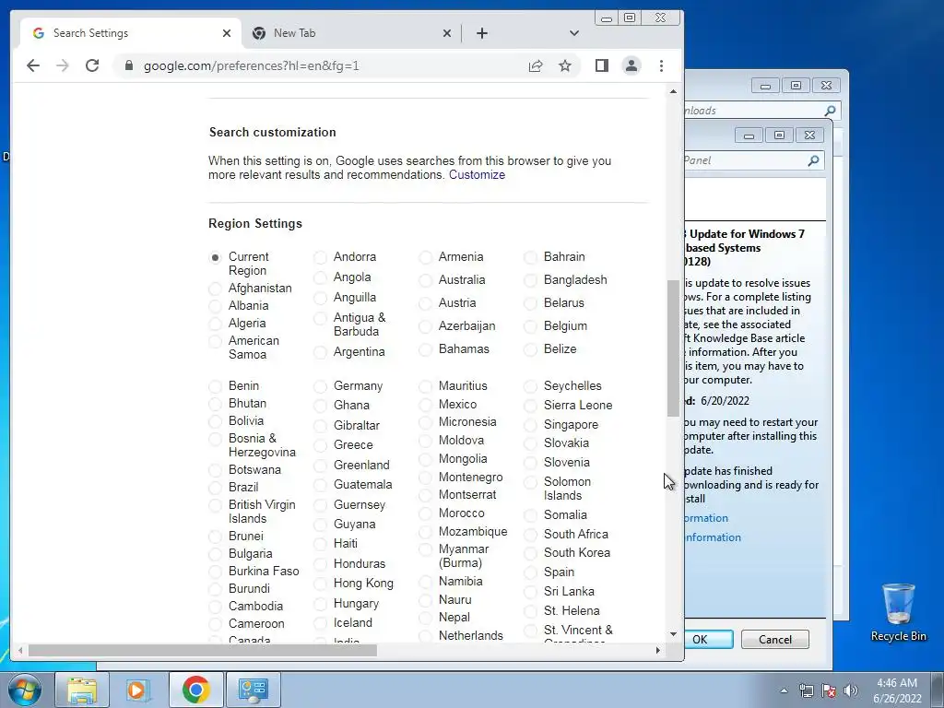Select Bahrain radio button

coord(530,258)
